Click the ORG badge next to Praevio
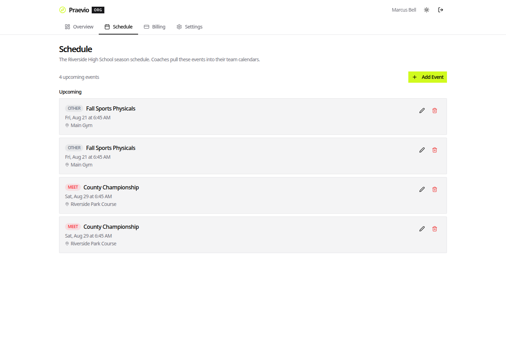The image size is (506, 352). click(x=98, y=10)
